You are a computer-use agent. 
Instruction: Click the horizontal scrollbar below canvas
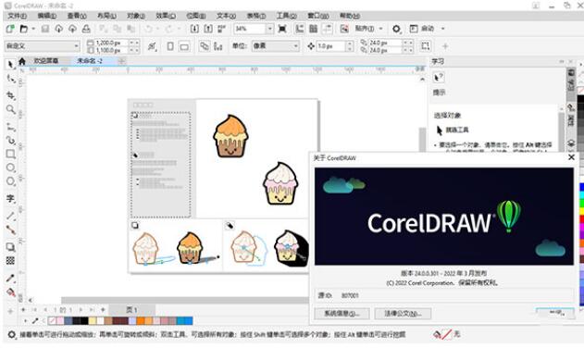[185, 300]
